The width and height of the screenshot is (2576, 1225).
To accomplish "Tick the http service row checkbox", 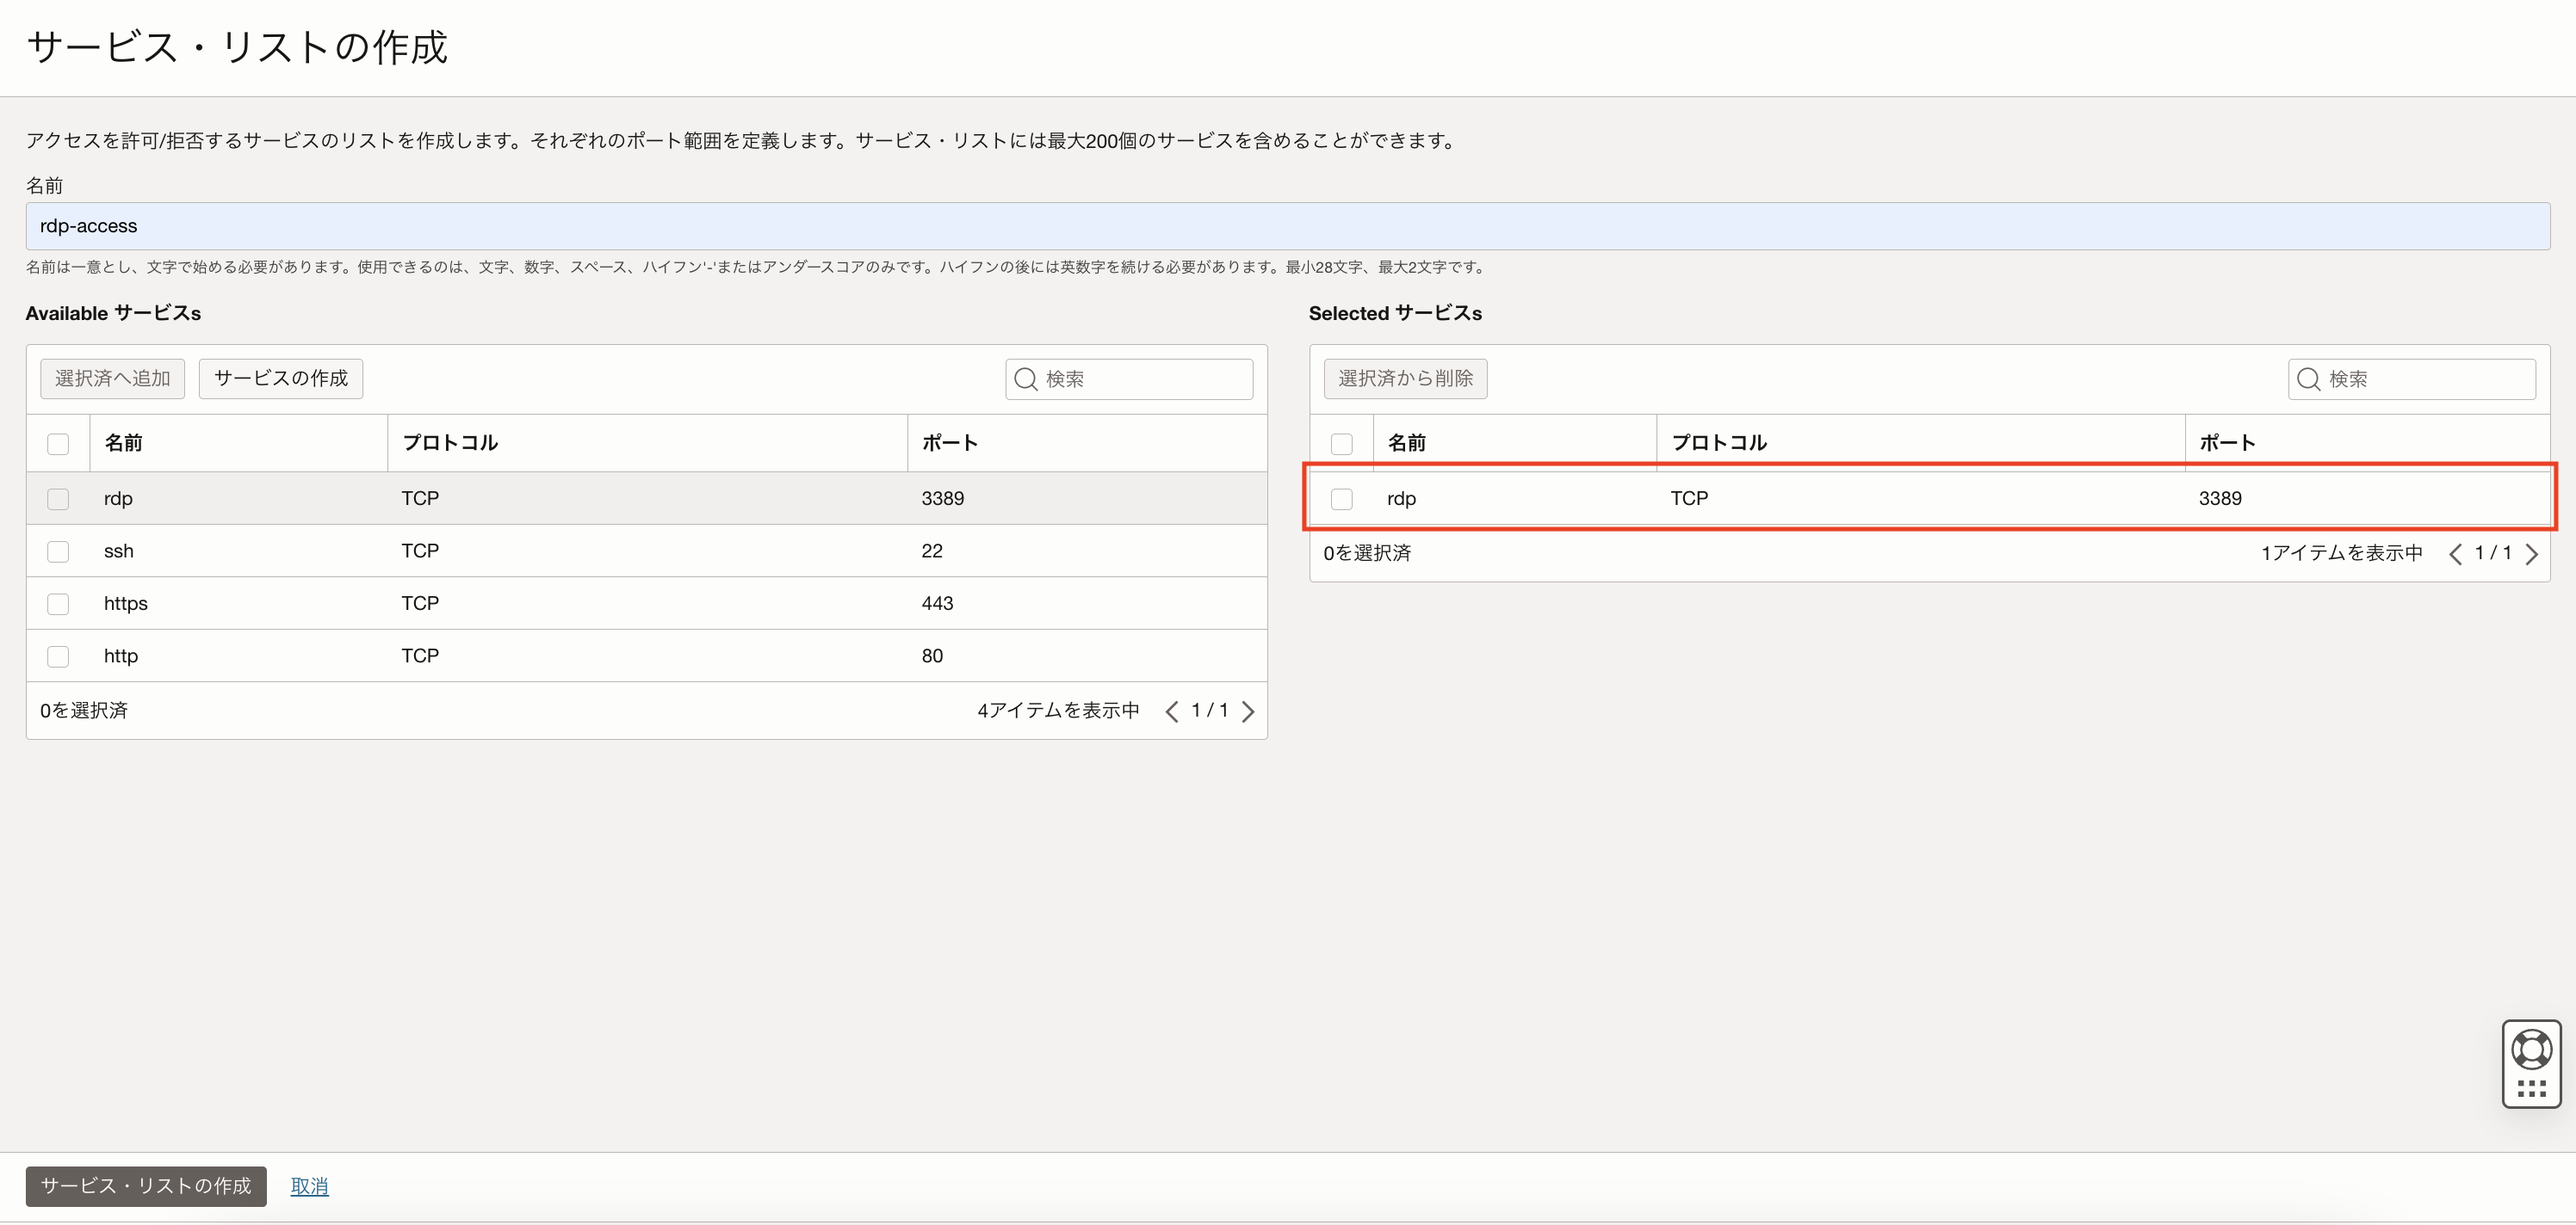I will pos(58,656).
